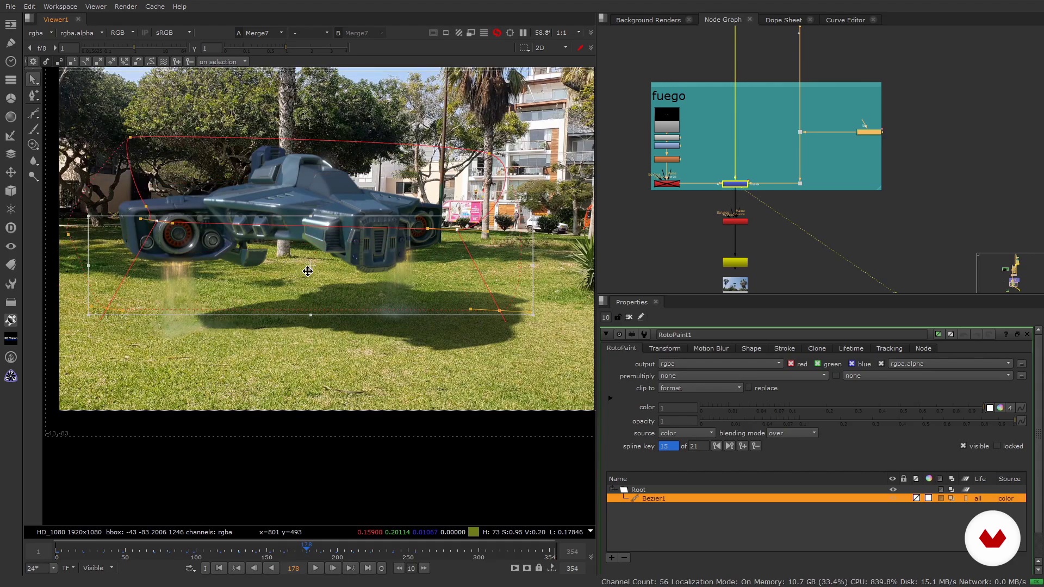This screenshot has width=1044, height=587.
Task: Open the Tracking tab in RotoPaint1
Action: (x=889, y=348)
